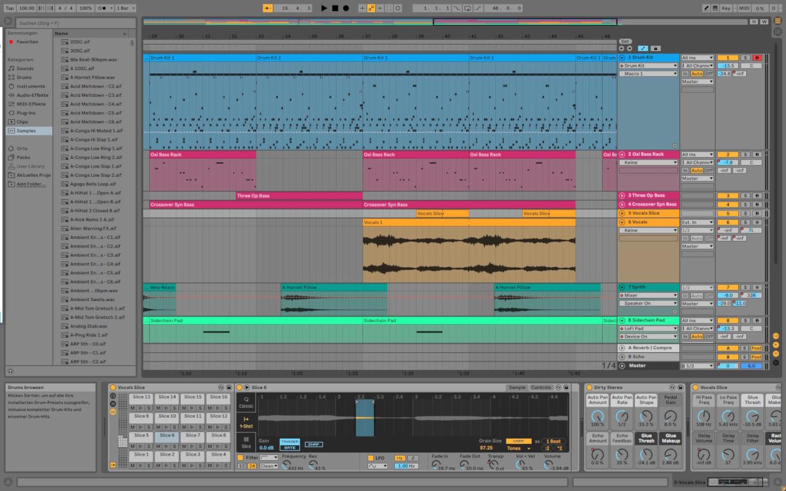Solo the Oxi Bass Rack track
Image resolution: width=786 pixels, height=491 pixels.
(x=745, y=154)
